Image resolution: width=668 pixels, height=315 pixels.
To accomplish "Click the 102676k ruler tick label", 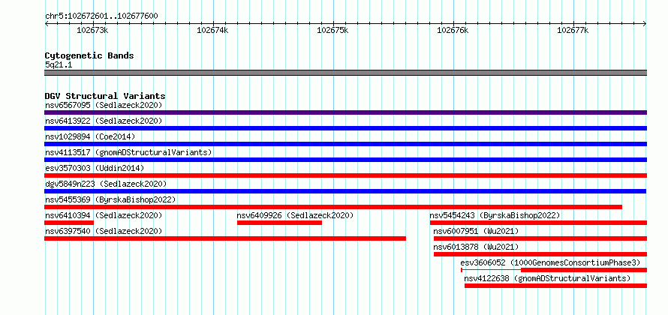I will [453, 30].
